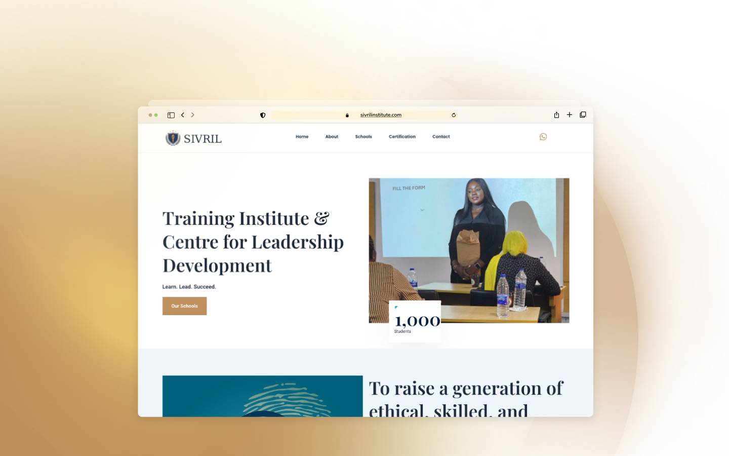Show the tab overview icon
Image resolution: width=729 pixels, height=456 pixels.
coord(583,115)
